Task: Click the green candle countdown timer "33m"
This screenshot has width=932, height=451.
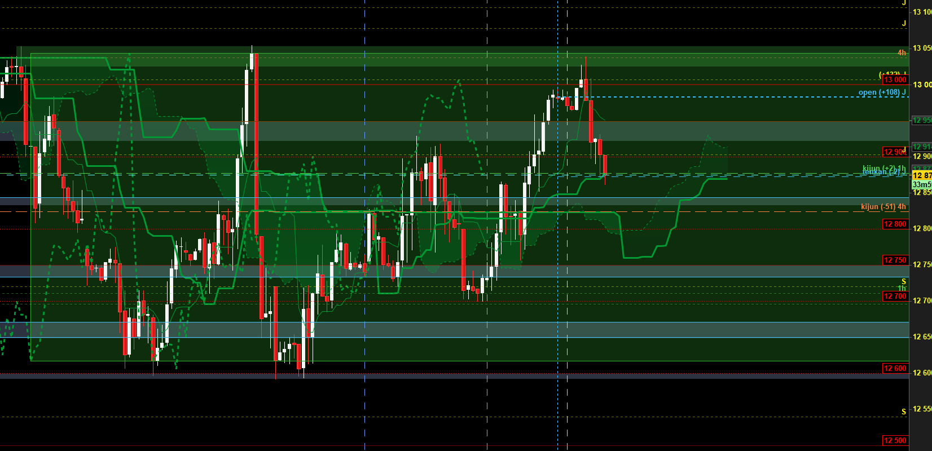Action: tap(922, 185)
